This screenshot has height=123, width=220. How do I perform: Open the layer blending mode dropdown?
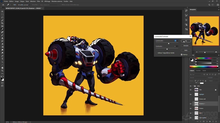198,78
